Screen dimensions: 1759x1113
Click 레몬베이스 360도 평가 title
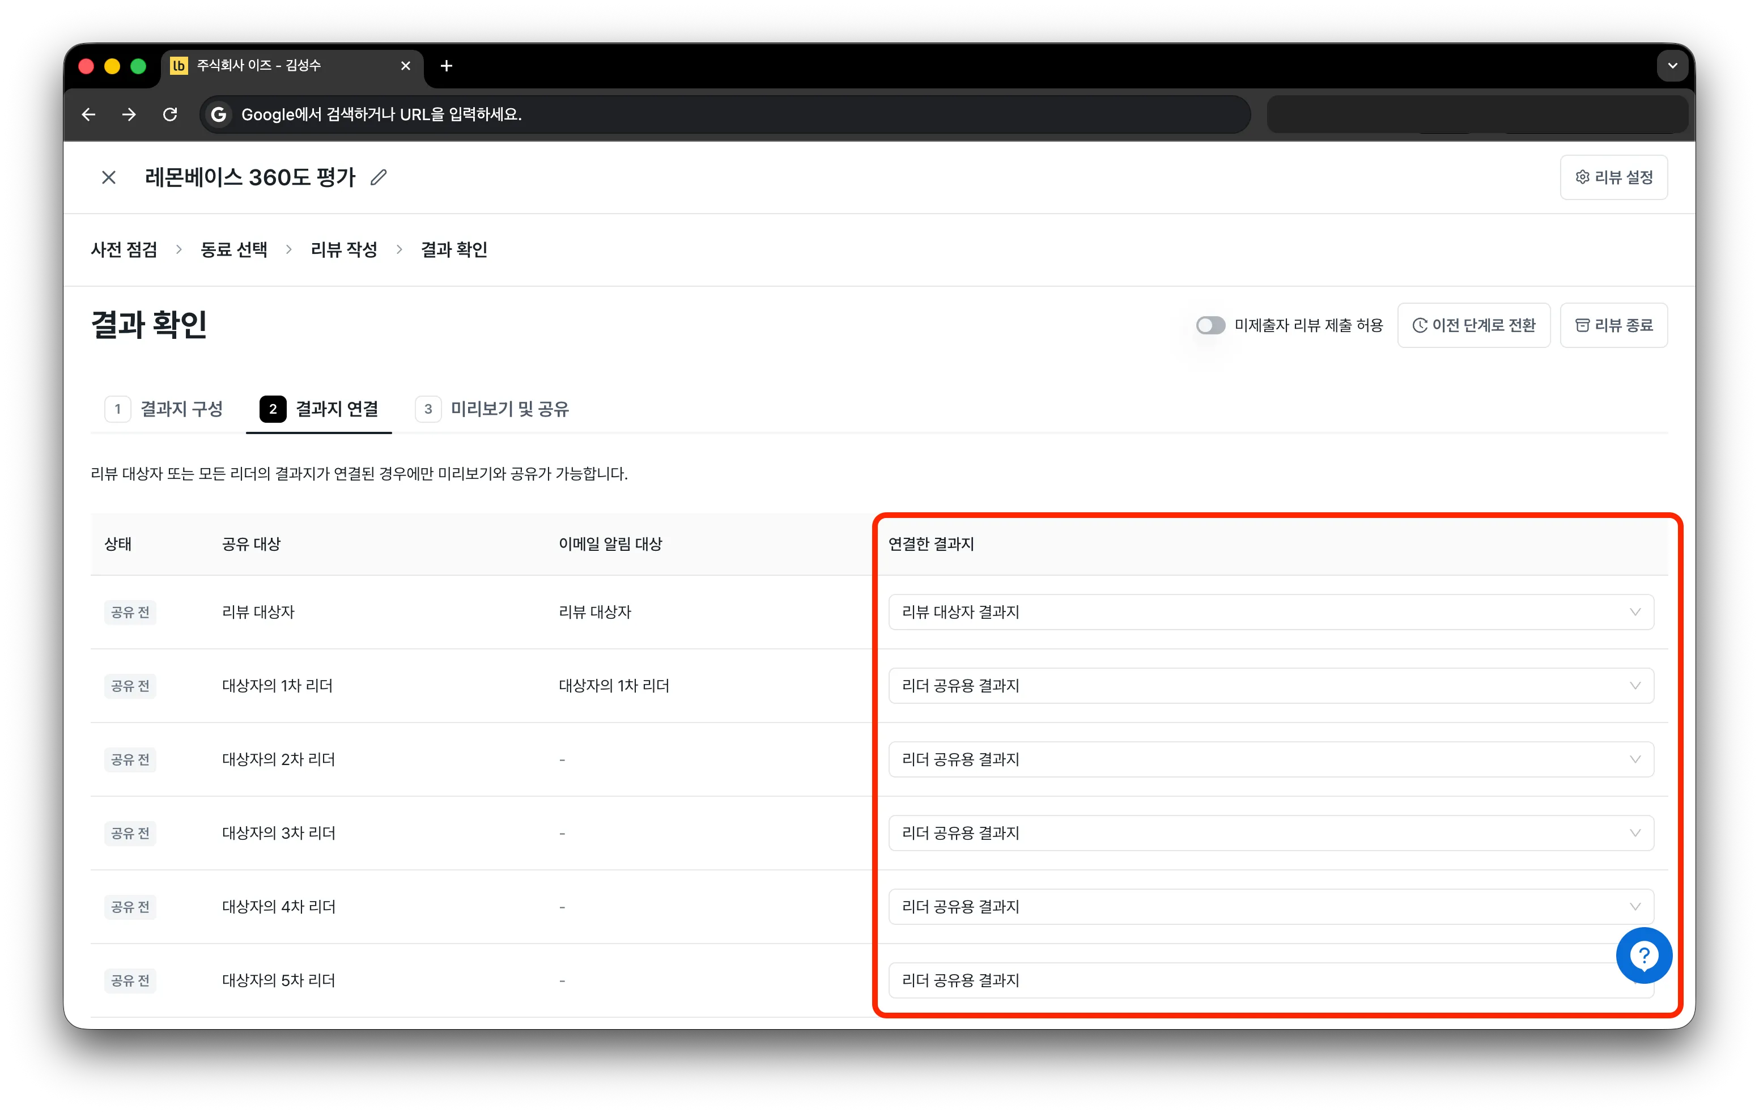pyautogui.click(x=250, y=177)
